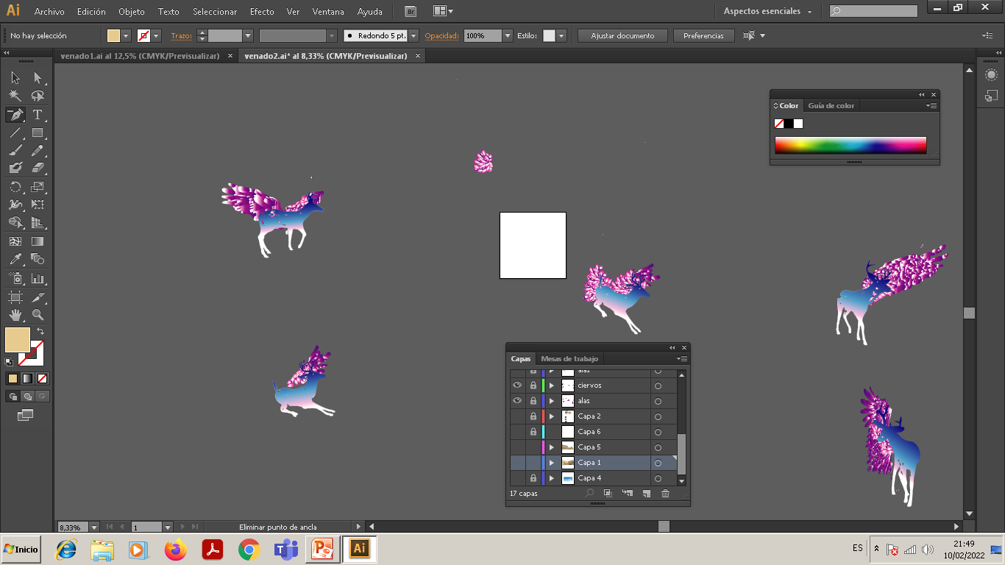The image size is (1005, 565).
Task: Pick a color from the spectrum bar
Action: click(850, 145)
